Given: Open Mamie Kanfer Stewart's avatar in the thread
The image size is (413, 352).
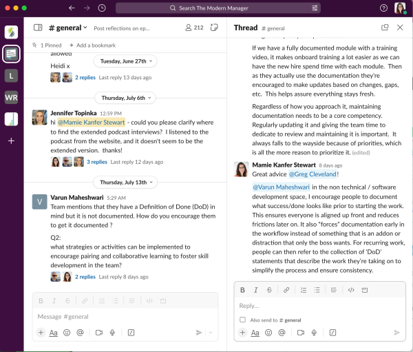Looking at the screenshot, I should click(x=242, y=169).
